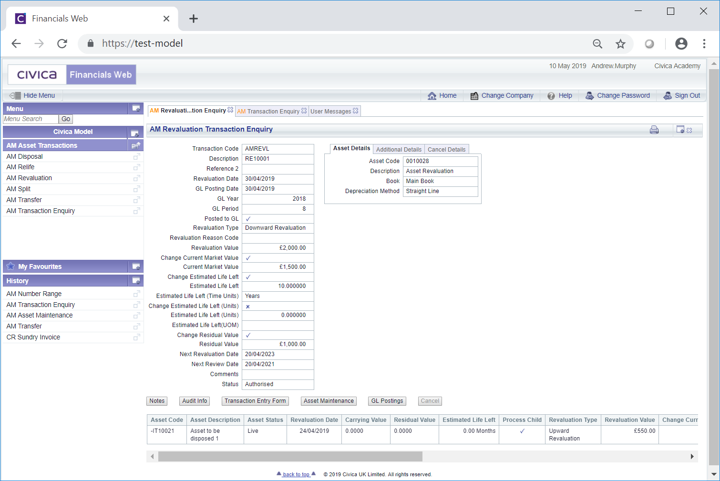This screenshot has height=481, width=720.
Task: Toggle Process Child checkbox for IT10021 row
Action: point(522,431)
